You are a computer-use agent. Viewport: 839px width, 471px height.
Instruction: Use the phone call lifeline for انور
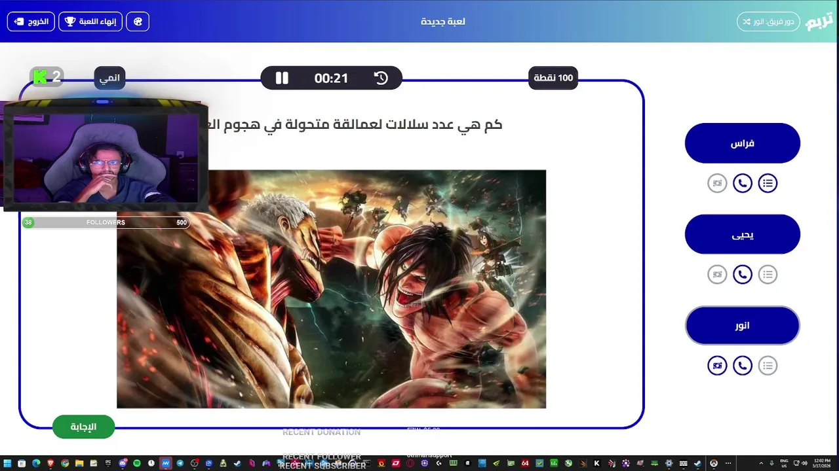pos(742,365)
